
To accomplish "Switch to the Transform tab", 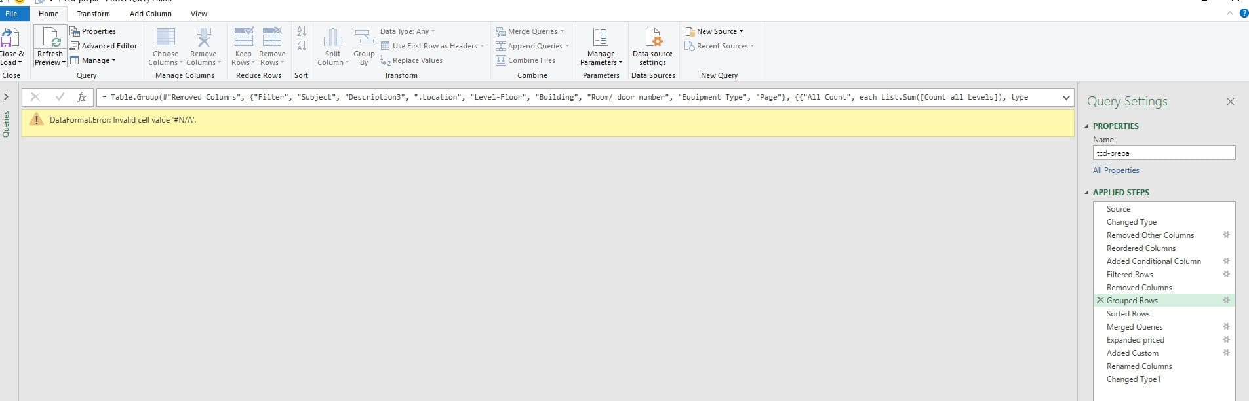I will point(93,14).
